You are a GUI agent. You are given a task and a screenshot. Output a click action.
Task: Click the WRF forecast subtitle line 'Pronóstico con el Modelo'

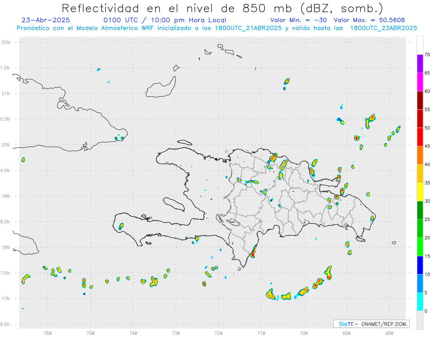pyautogui.click(x=217, y=28)
